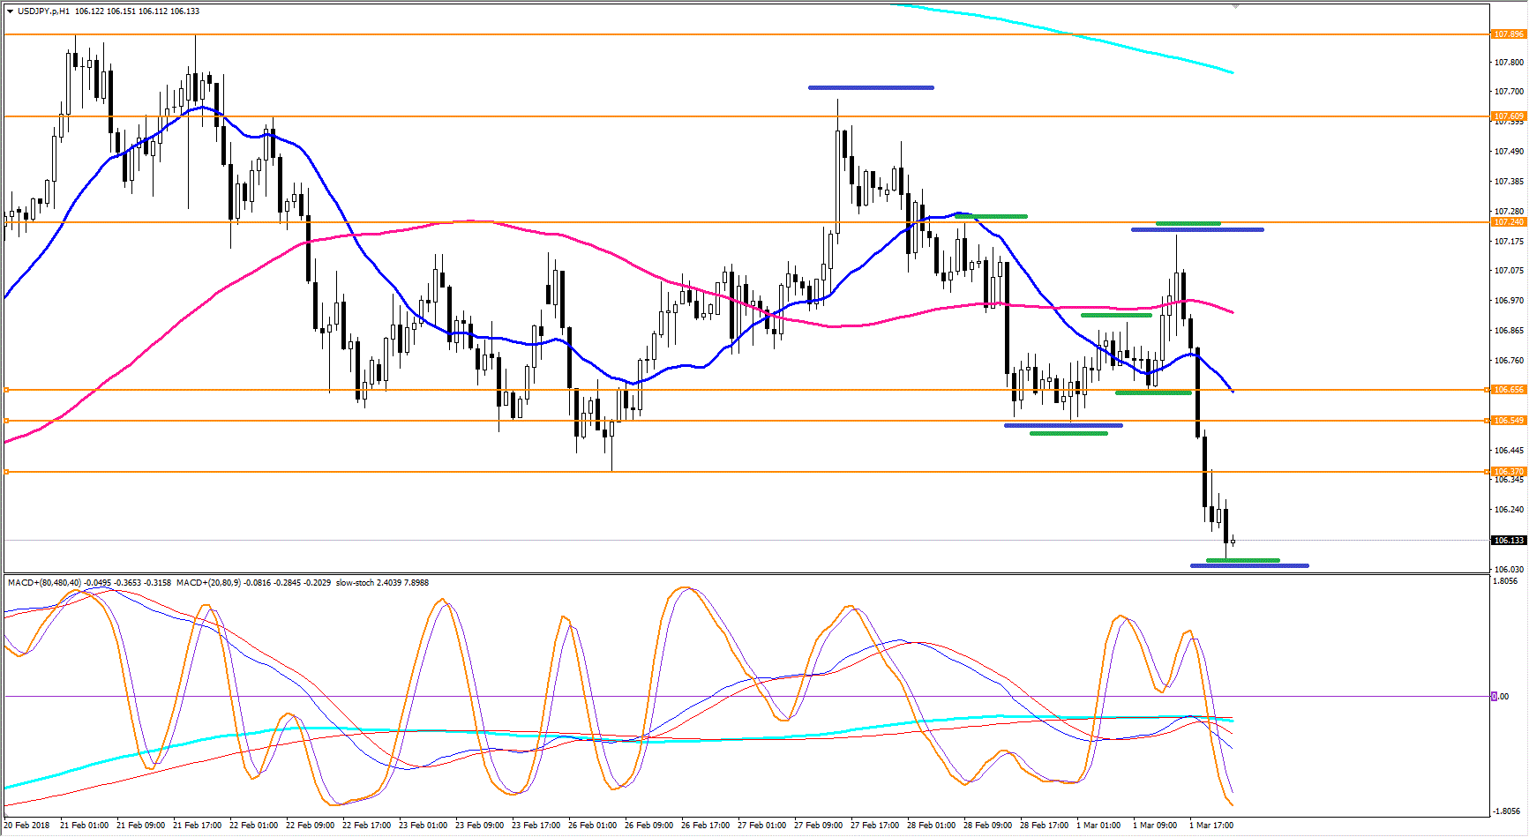Select blue segment above the 27 Feb high

tap(871, 87)
